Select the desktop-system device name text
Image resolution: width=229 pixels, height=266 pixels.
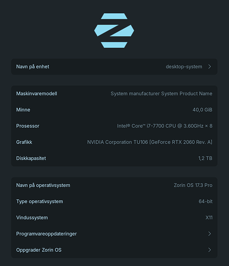coord(184,66)
